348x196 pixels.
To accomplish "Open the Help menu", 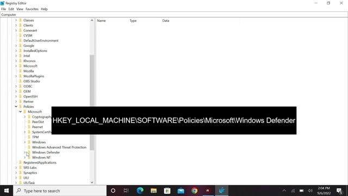I will [44, 9].
